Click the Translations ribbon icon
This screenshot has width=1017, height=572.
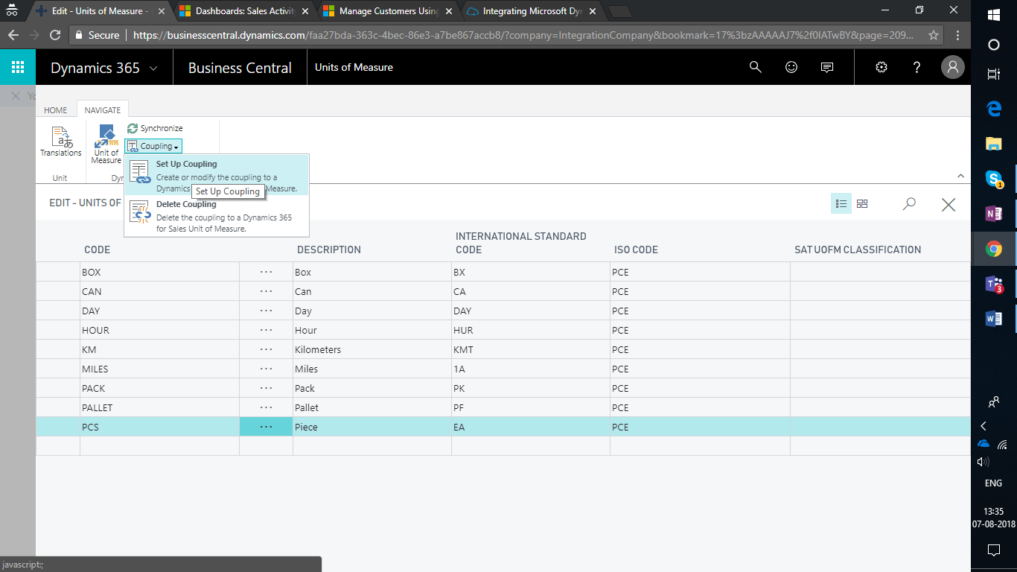tap(61, 142)
